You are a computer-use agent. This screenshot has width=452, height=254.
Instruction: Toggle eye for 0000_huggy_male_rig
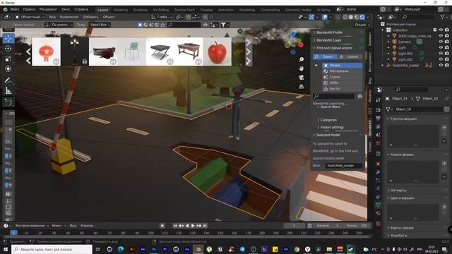point(441,36)
